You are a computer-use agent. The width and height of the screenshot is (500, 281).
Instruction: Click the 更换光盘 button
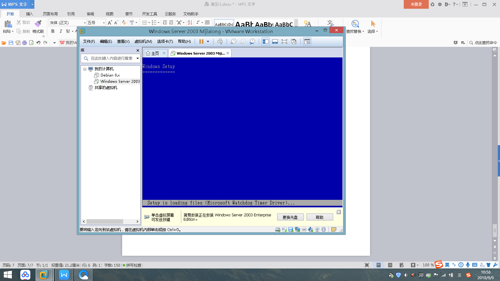tap(290, 217)
